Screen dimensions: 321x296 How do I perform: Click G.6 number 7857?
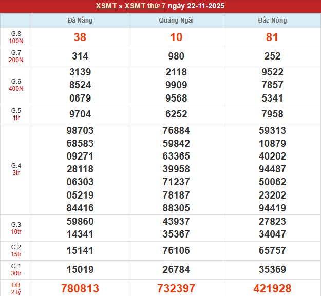(x=272, y=85)
